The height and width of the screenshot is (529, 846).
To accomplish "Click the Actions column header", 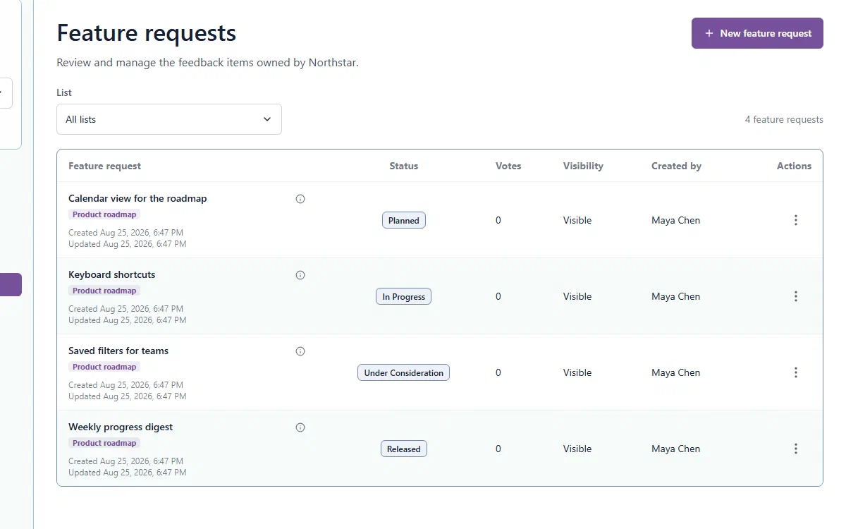I will [x=794, y=166].
